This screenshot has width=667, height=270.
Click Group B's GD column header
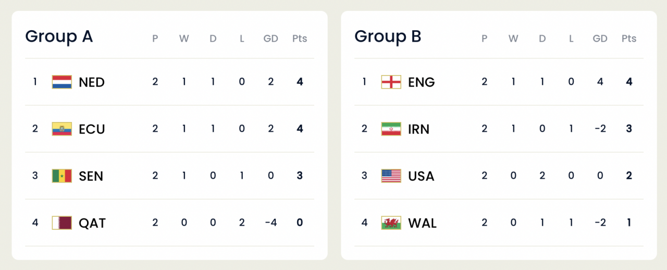600,39
